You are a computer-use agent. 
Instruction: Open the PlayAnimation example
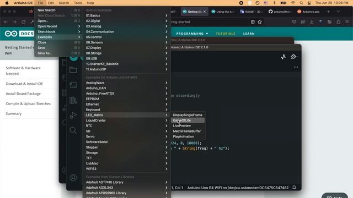click(x=188, y=136)
